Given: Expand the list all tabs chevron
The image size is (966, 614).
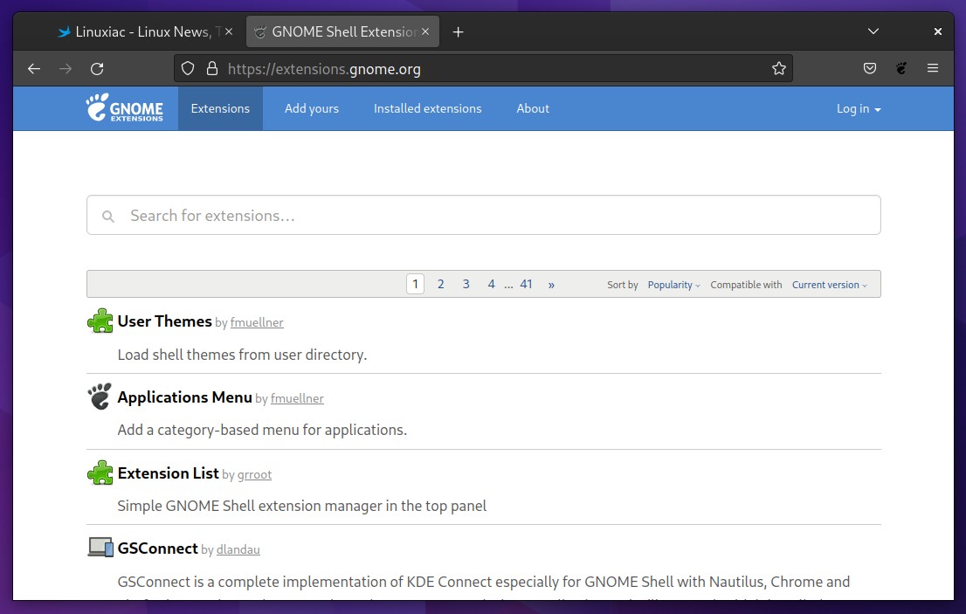Looking at the screenshot, I should [873, 31].
